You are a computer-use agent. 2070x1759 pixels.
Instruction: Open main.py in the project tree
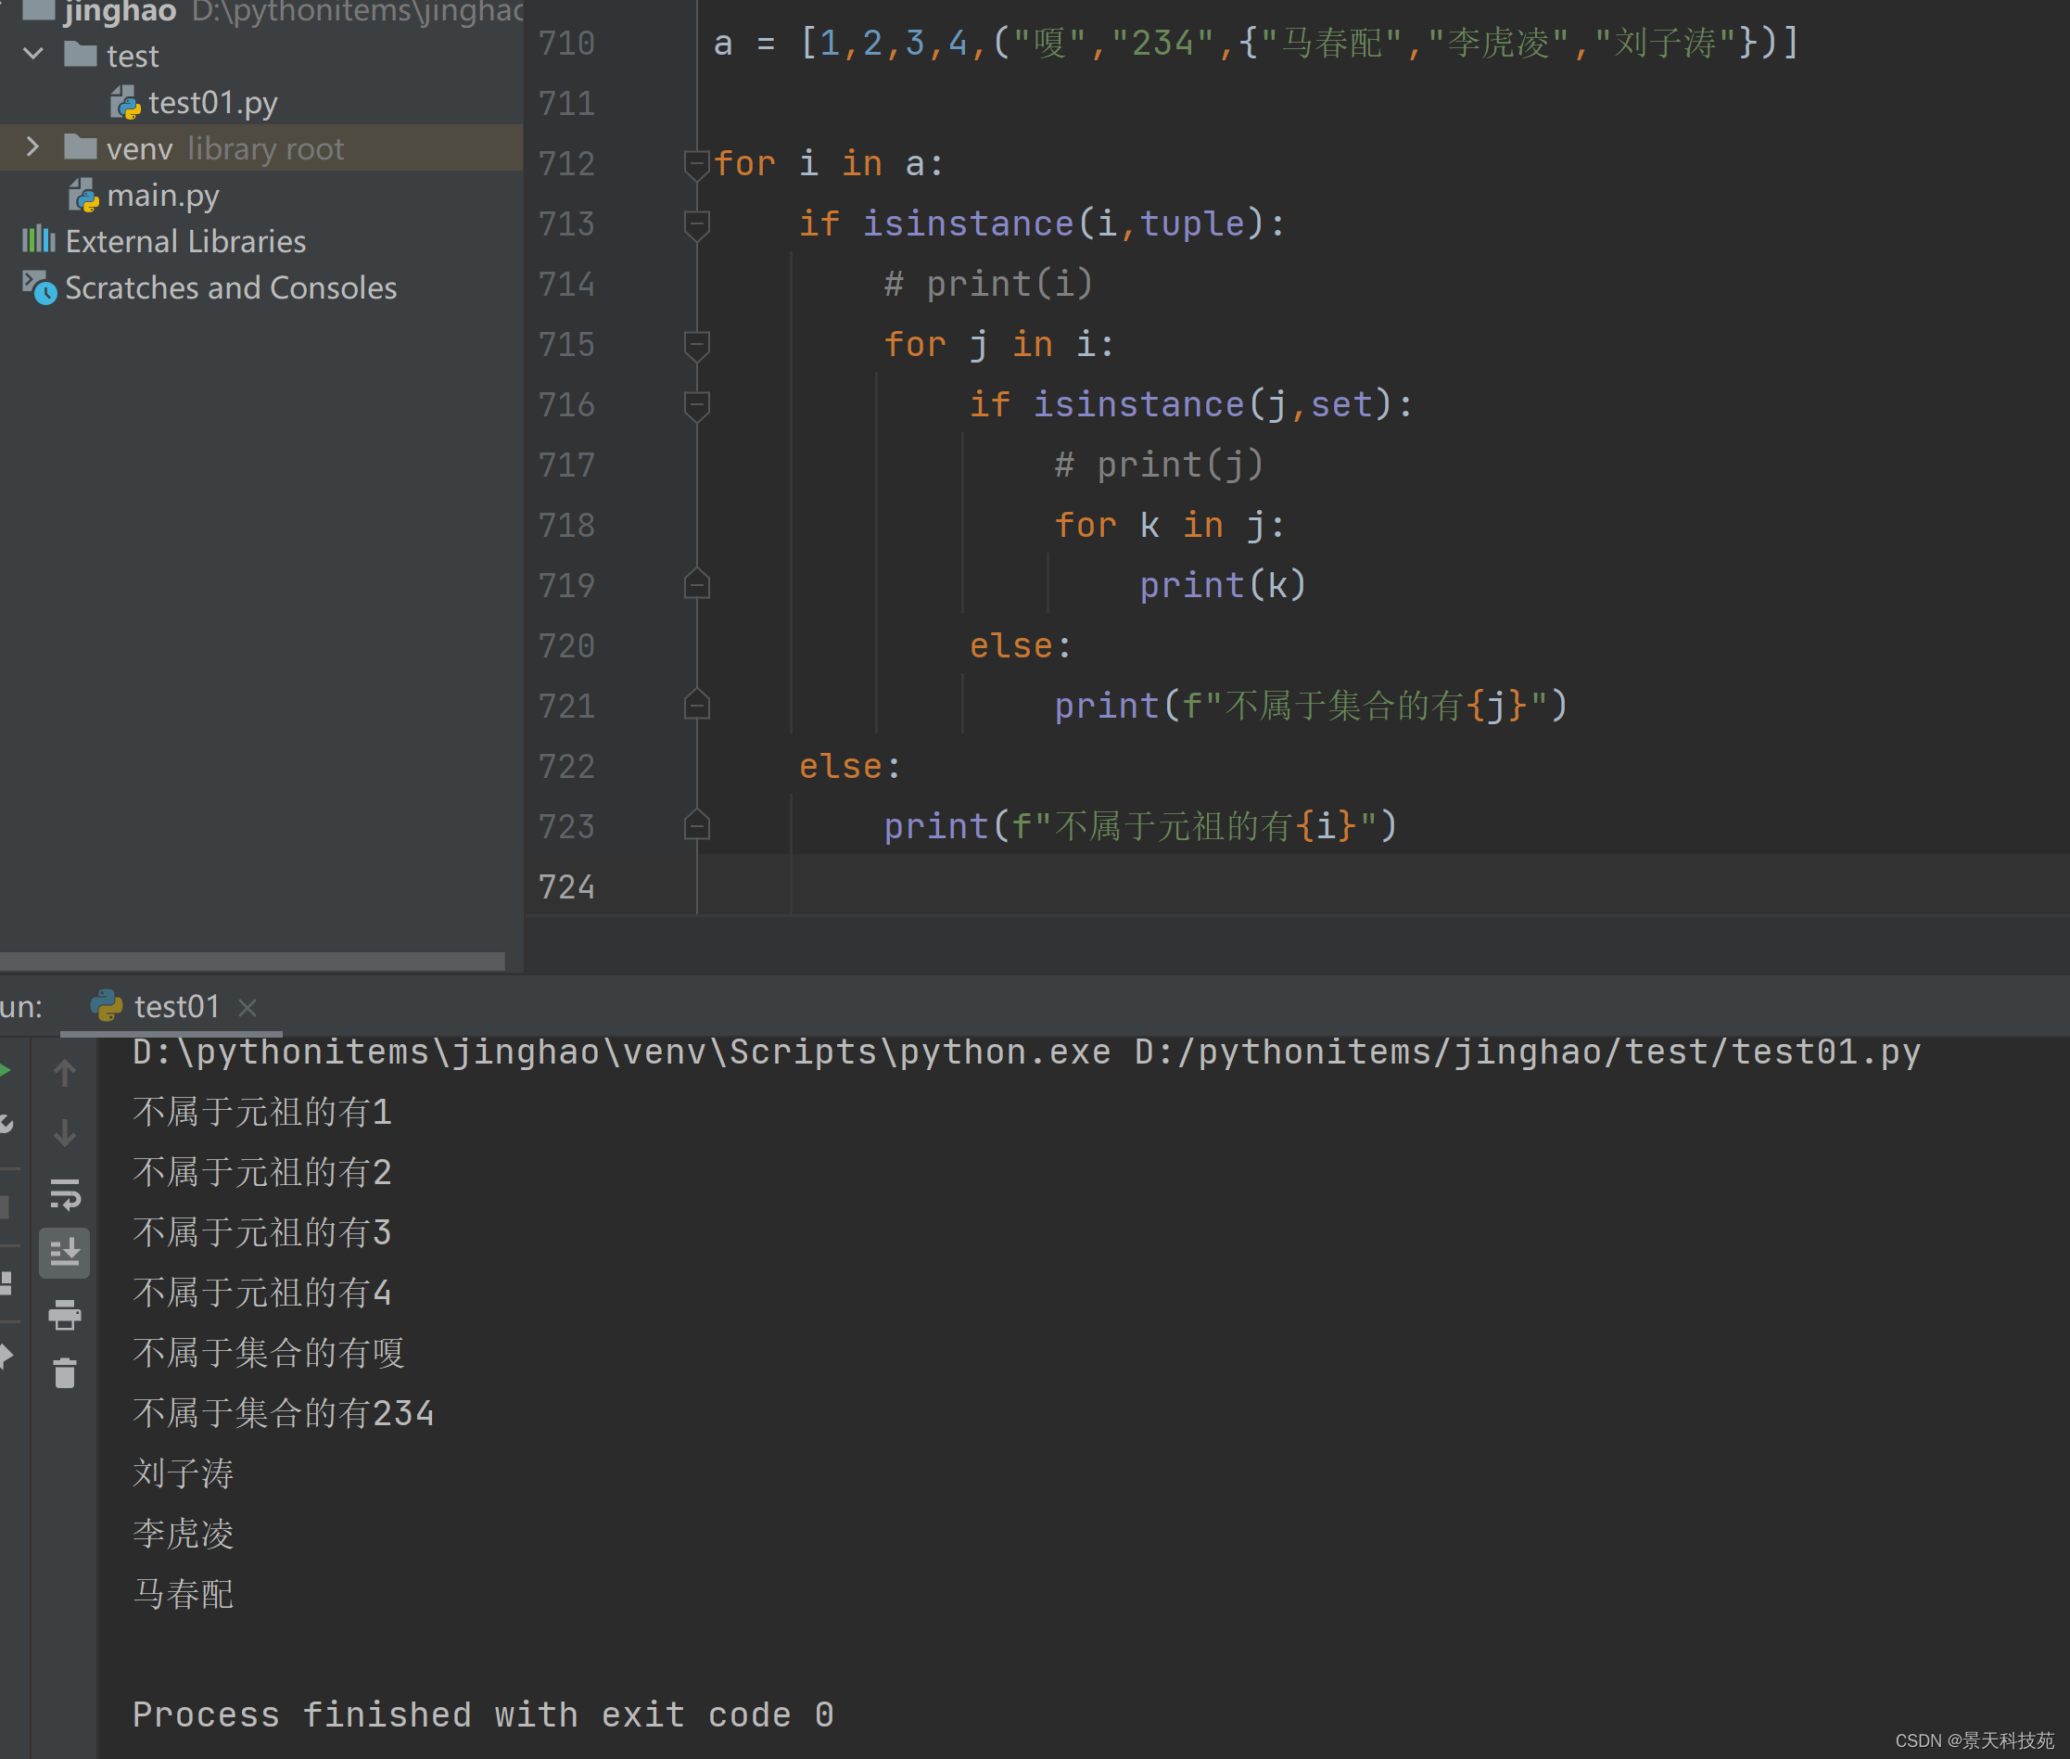(162, 195)
